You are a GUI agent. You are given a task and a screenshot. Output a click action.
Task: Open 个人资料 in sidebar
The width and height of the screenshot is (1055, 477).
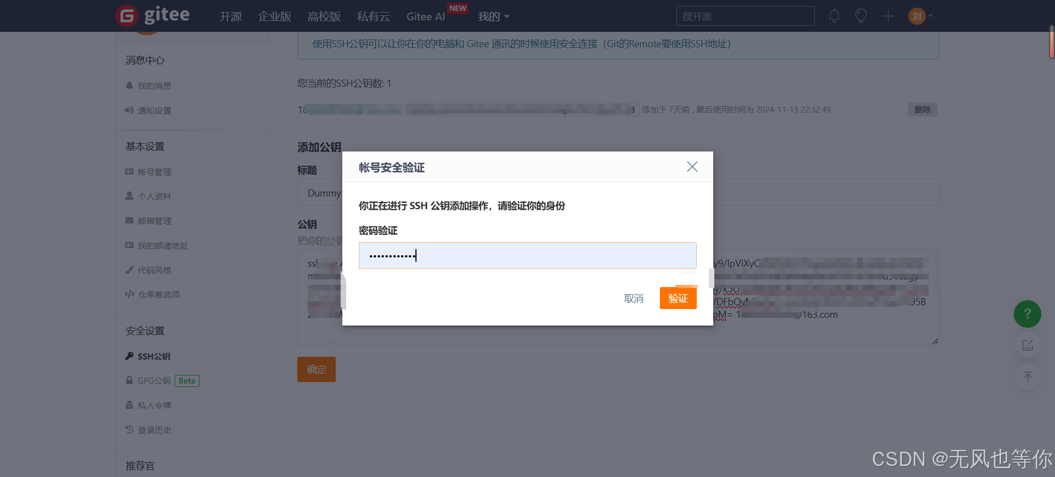tap(148, 196)
